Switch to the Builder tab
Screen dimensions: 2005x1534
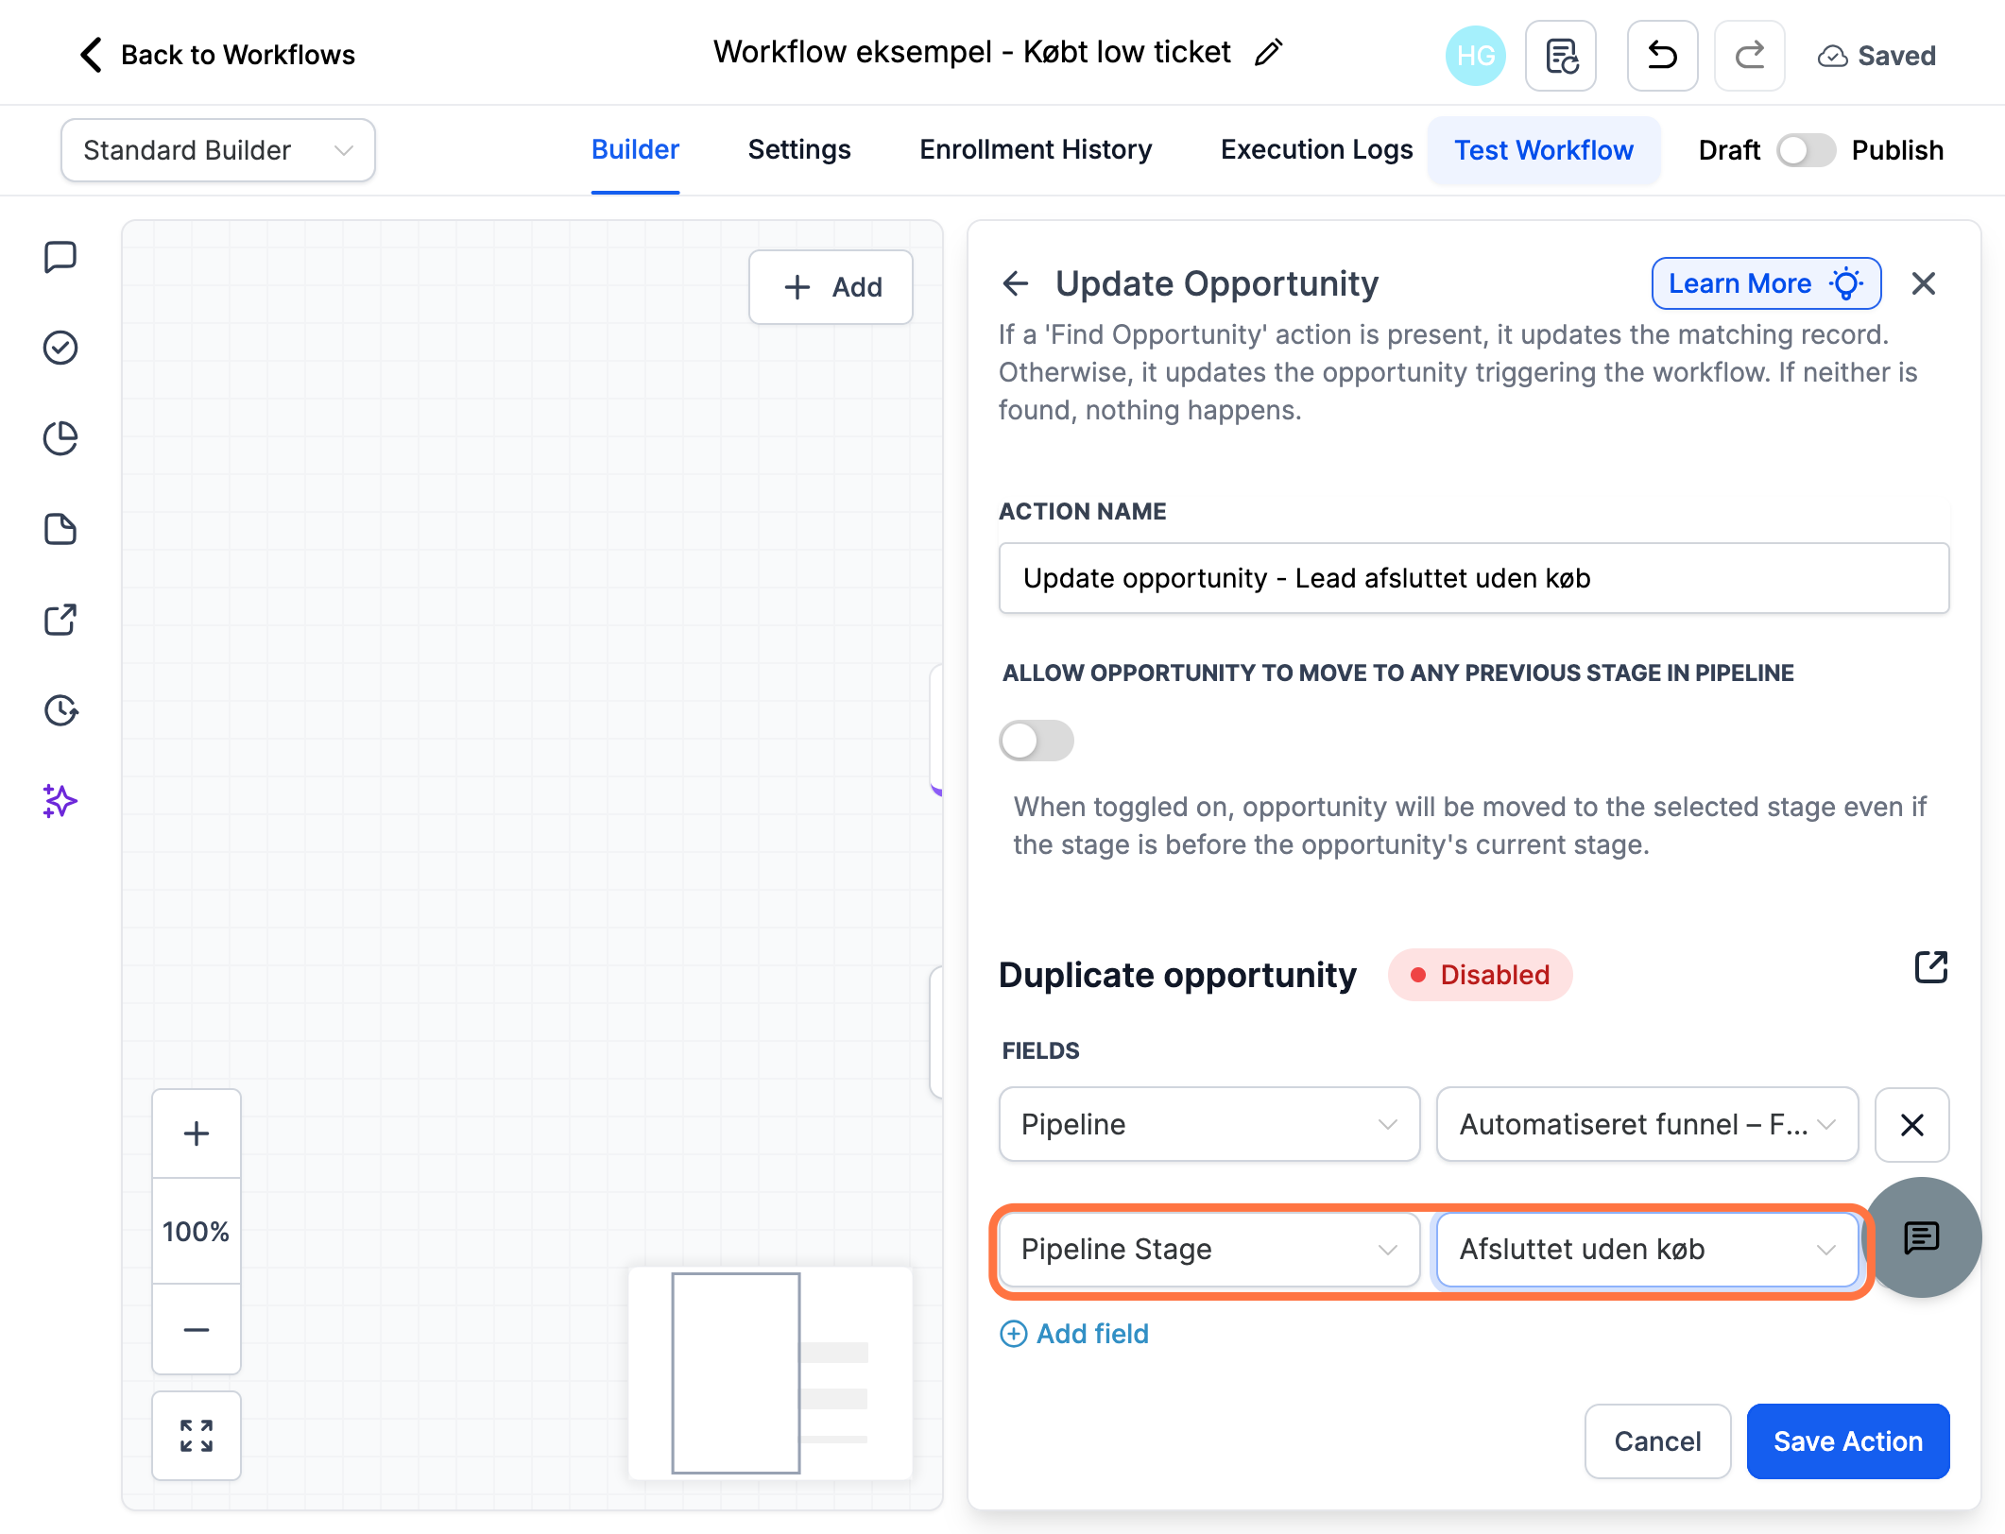point(635,150)
